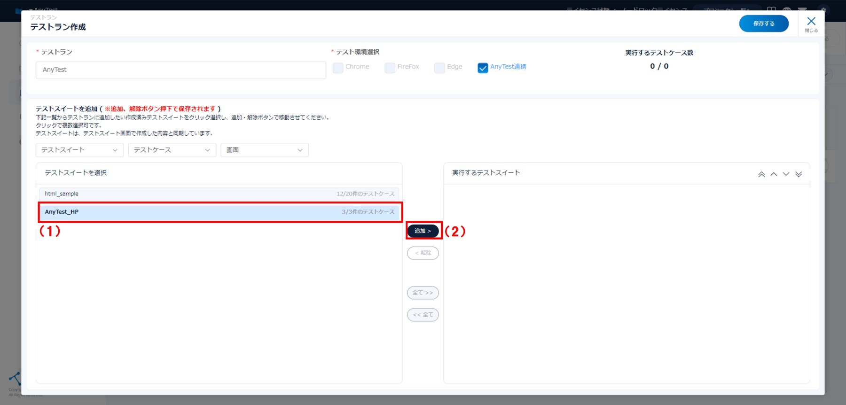Expand the テストケース filter dropdown

[x=172, y=150]
